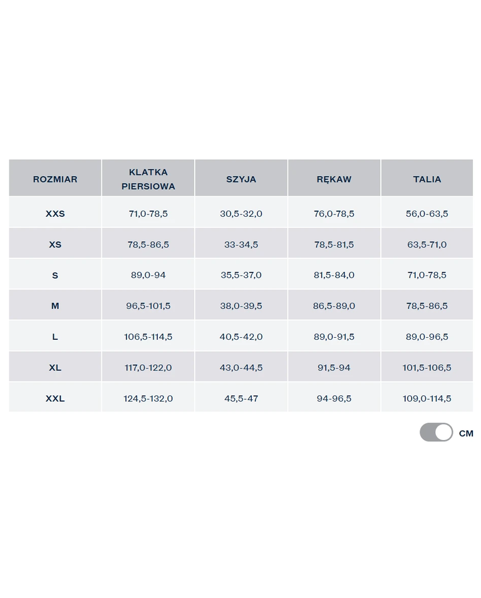Click the chest value 96,5-101,5 cell
The width and height of the screenshot is (481, 598).
coord(148,306)
